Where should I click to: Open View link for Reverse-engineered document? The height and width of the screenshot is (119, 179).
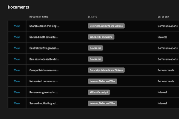(17, 92)
